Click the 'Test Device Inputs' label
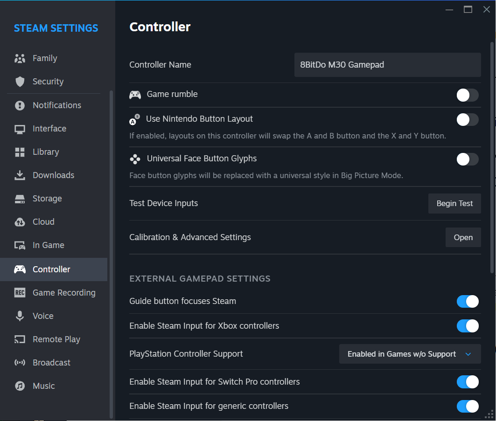The height and width of the screenshot is (421, 496). pos(163,203)
